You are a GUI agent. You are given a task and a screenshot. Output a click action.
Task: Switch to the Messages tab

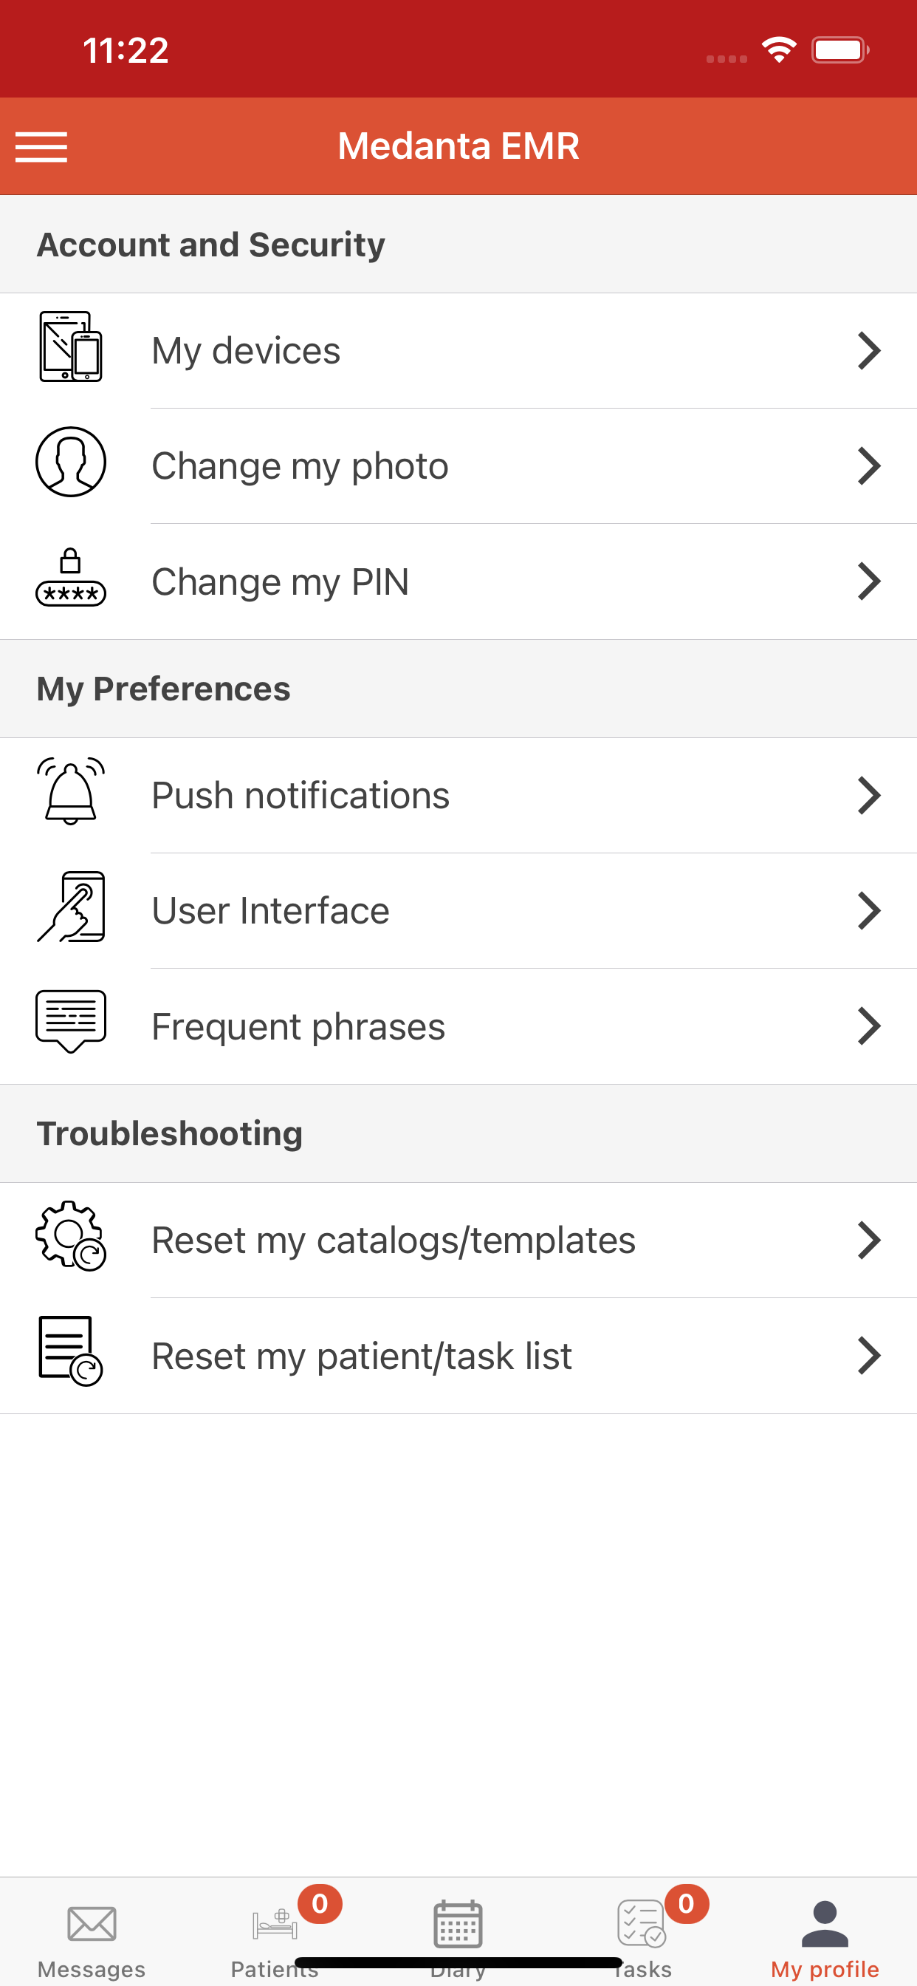pos(92,1936)
